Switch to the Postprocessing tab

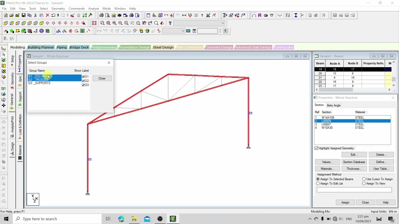(x=104, y=47)
